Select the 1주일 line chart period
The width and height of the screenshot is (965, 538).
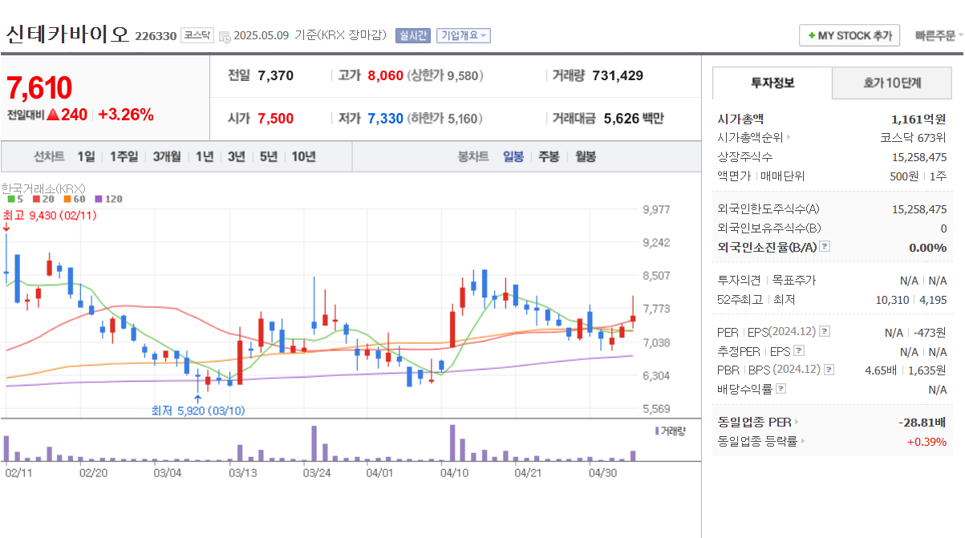click(124, 156)
